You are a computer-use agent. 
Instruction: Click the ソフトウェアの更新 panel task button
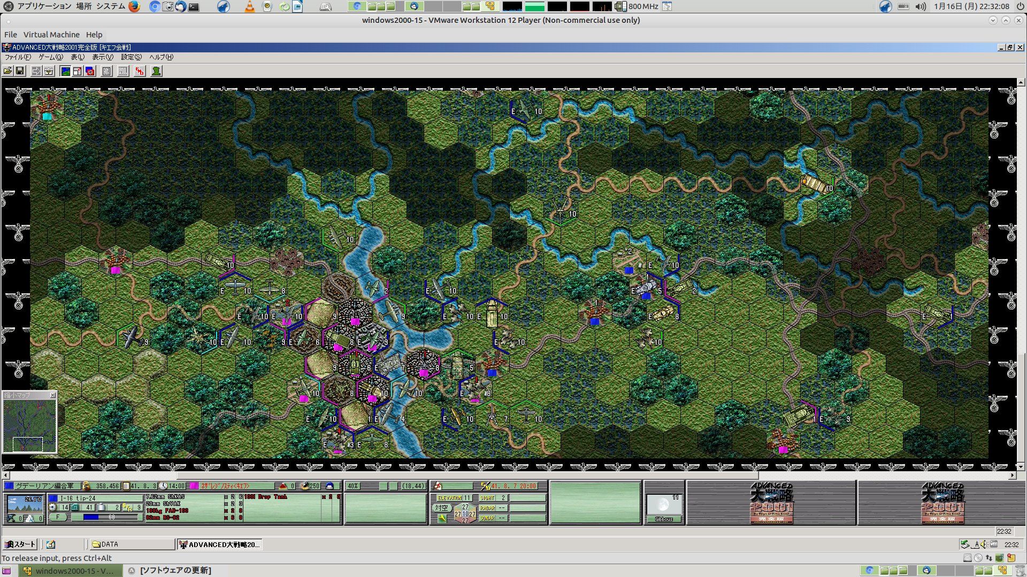[170, 571]
